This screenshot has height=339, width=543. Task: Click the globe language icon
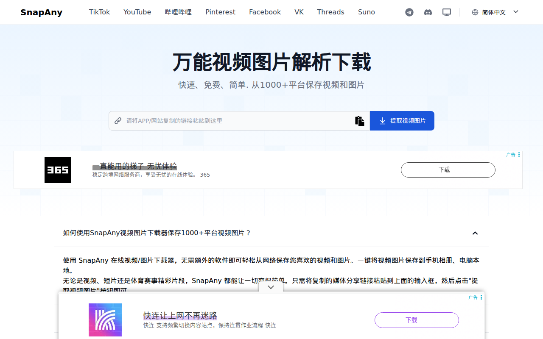475,12
